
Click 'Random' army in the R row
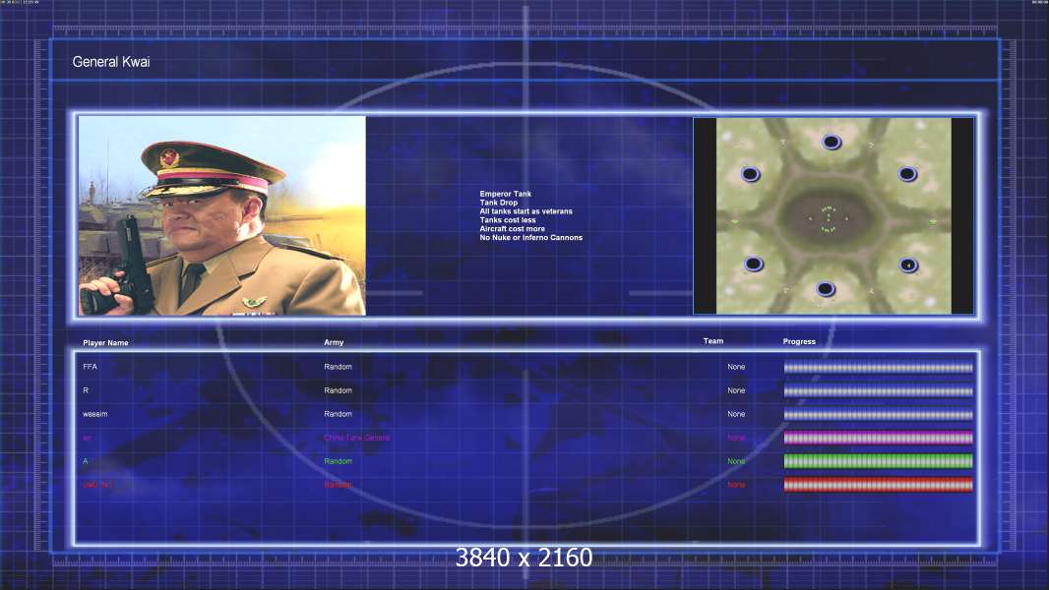coord(338,390)
